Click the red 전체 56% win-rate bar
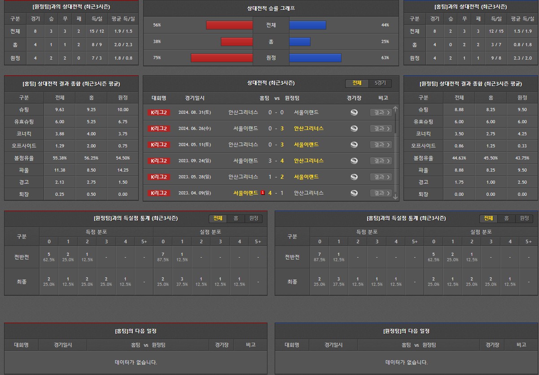The image size is (539, 375). 229,25
